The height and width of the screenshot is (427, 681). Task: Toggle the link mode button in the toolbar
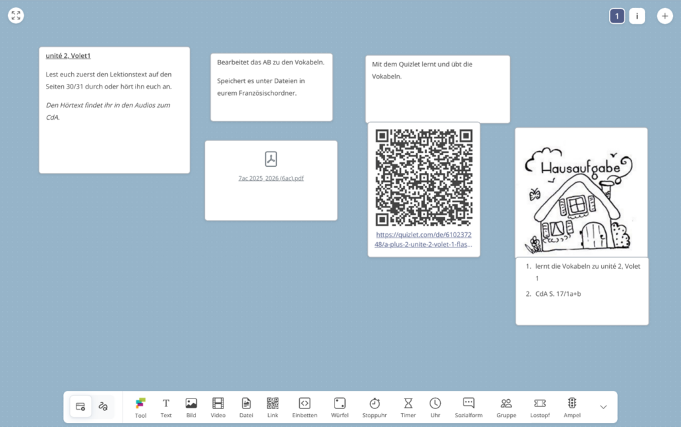click(x=103, y=406)
